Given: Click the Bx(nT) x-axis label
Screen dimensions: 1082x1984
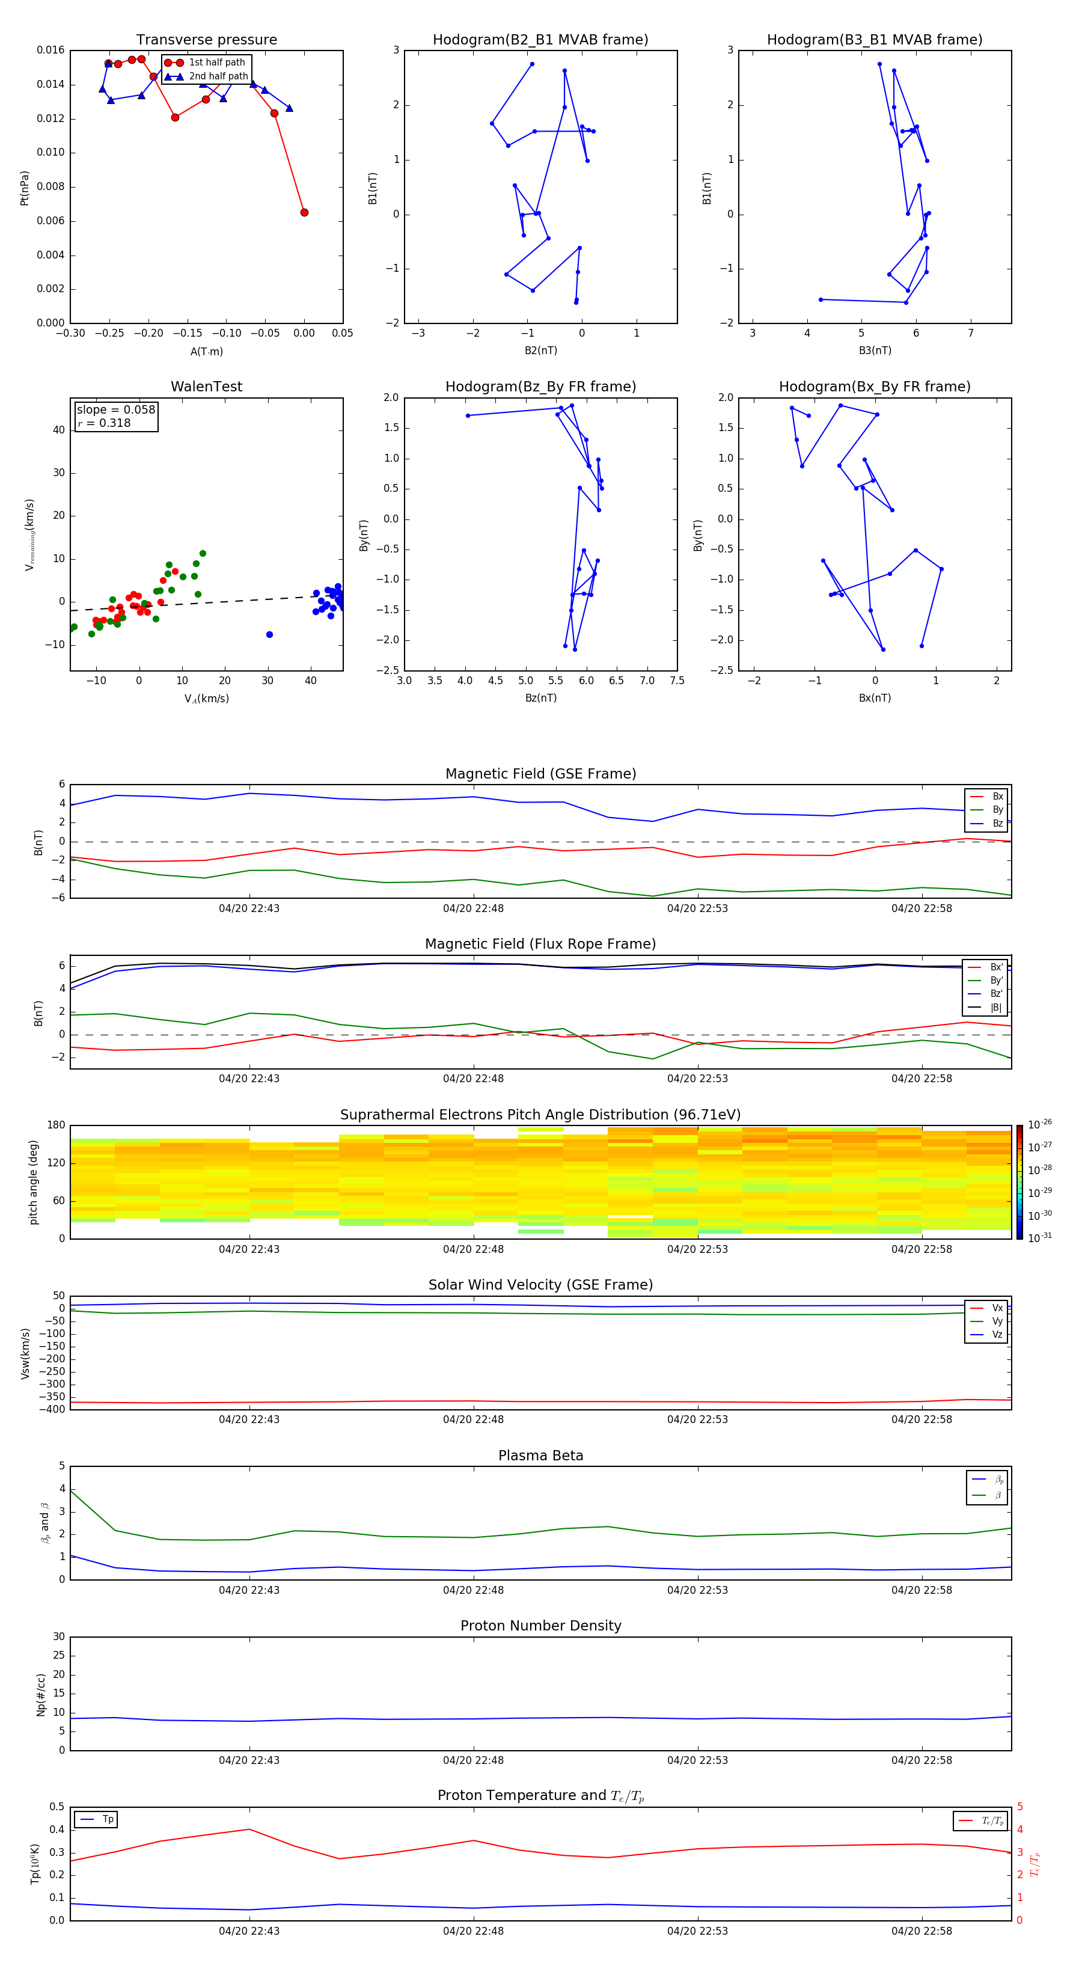Looking at the screenshot, I should pyautogui.click(x=875, y=698).
